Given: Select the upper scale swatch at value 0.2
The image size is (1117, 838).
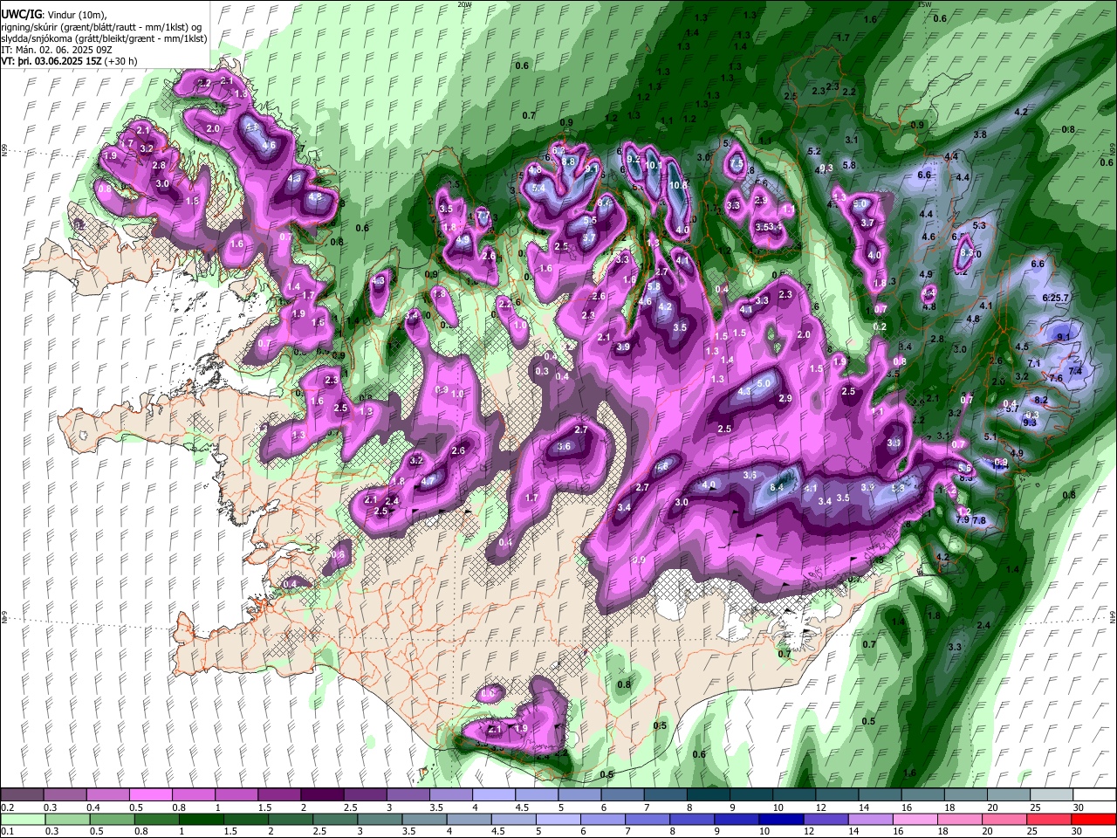Looking at the screenshot, I should (x=22, y=795).
